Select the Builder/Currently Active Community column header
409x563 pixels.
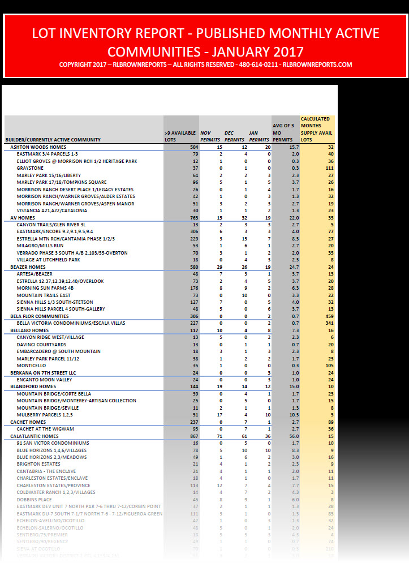[53, 139]
